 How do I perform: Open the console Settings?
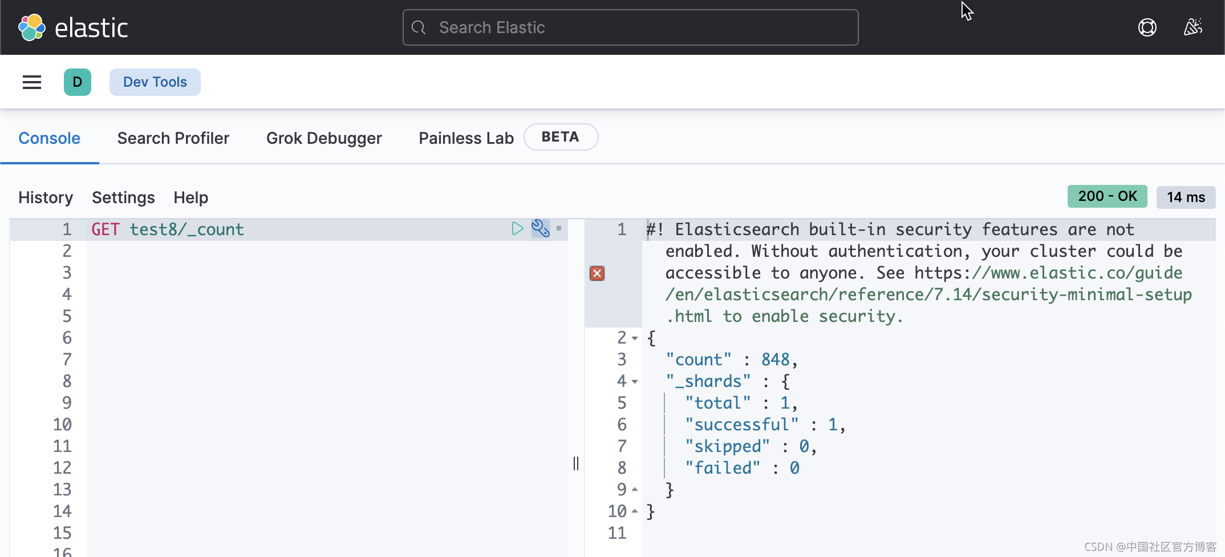[x=123, y=197]
